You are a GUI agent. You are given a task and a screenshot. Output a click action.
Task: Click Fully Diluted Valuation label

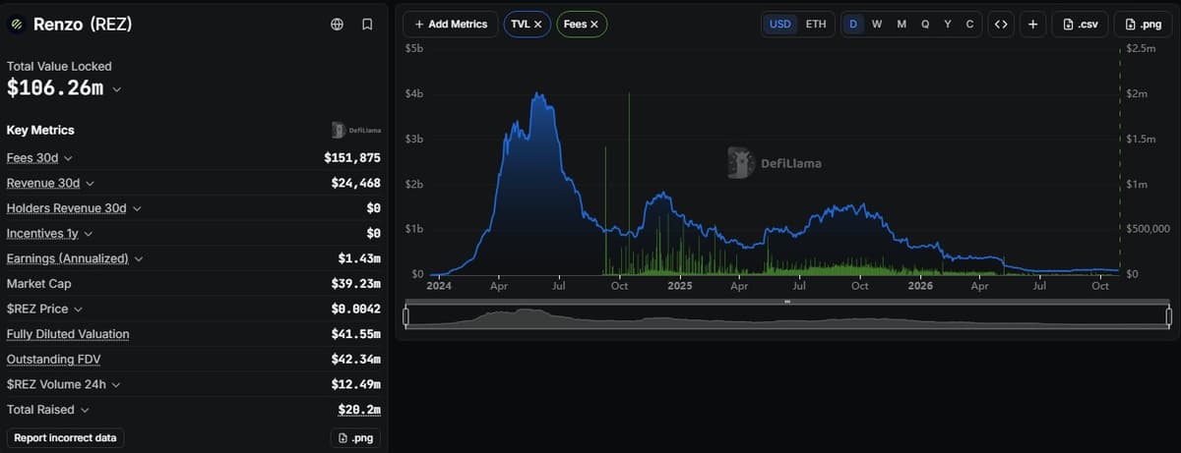click(68, 334)
